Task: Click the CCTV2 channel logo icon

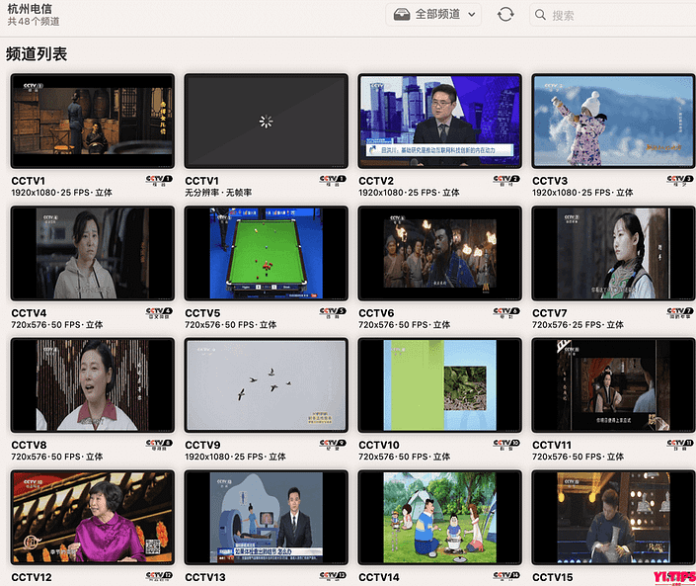Action: coord(506,181)
